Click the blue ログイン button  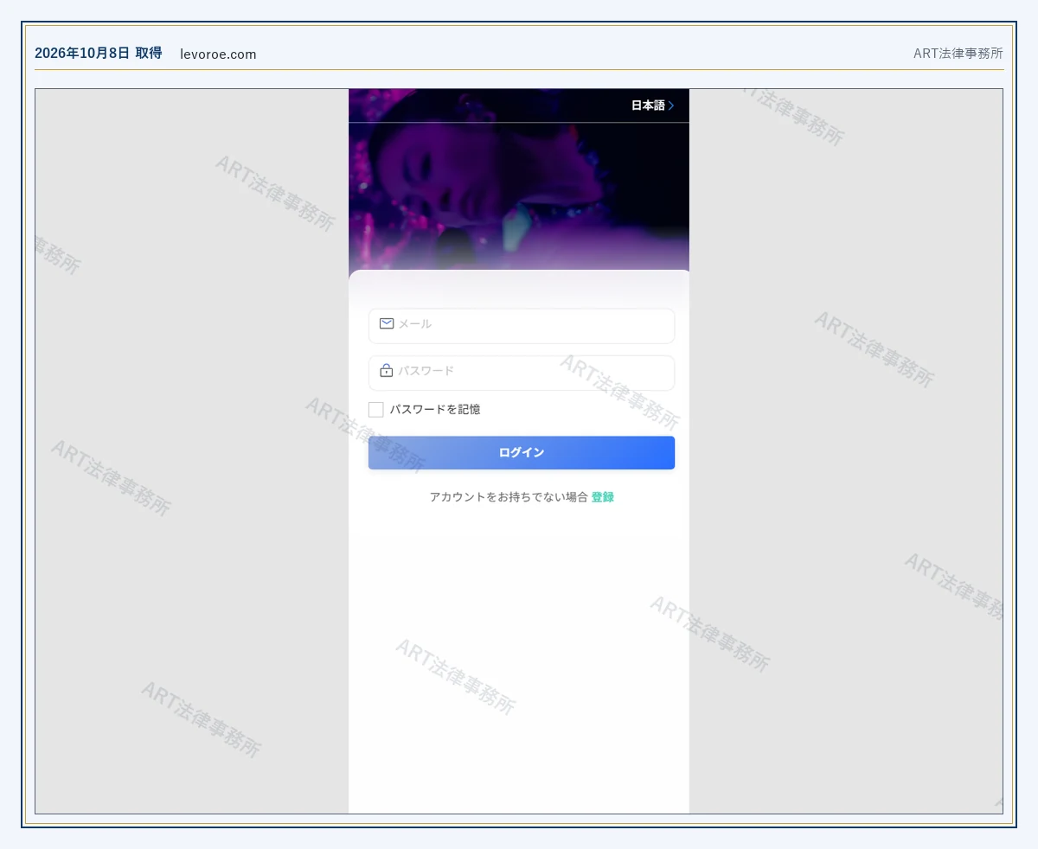coord(522,453)
